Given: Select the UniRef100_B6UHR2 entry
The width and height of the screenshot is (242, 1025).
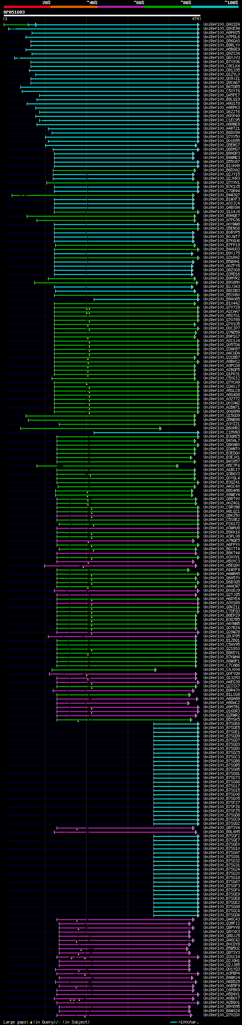Looking at the screenshot, I should pyautogui.click(x=221, y=428).
